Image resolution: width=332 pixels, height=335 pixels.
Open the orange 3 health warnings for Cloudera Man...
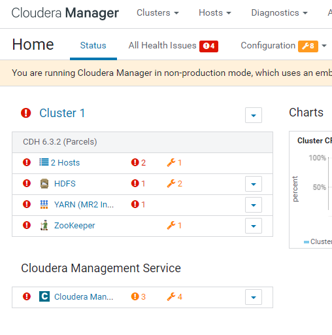tap(139, 296)
